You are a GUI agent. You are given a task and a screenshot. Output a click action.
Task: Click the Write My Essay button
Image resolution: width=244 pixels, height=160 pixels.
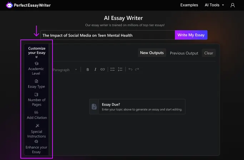191,35
